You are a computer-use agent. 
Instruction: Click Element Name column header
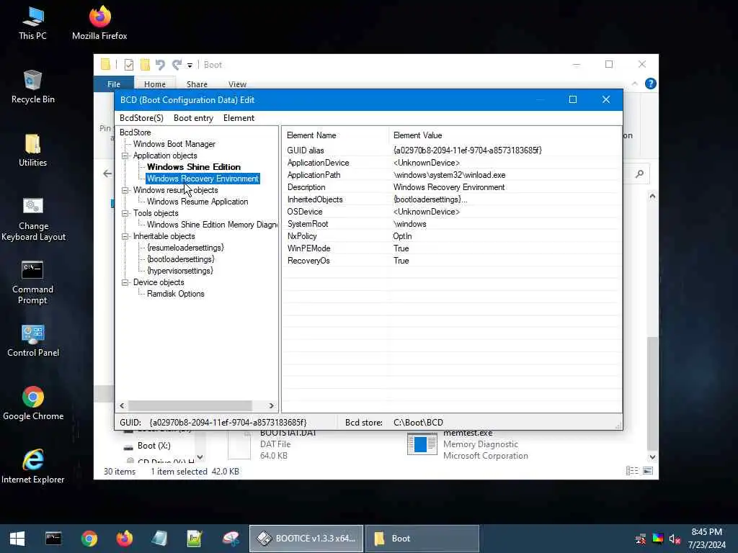coord(336,135)
